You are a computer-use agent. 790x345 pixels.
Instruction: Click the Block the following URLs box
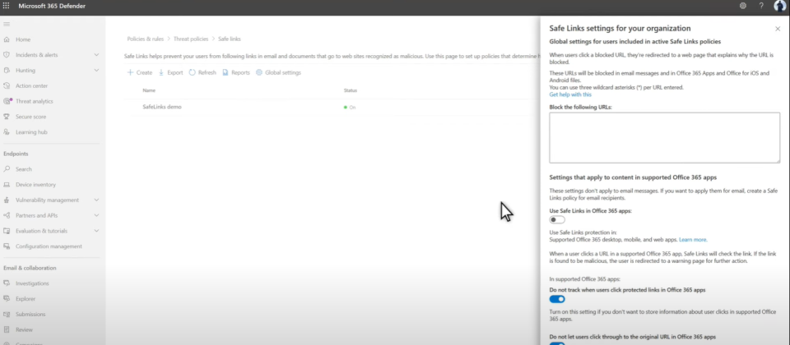point(665,138)
